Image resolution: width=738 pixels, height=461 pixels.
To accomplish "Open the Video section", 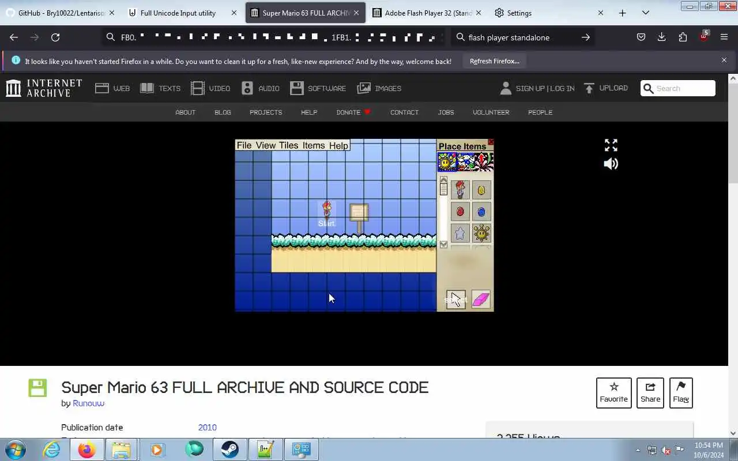I will [x=210, y=88].
